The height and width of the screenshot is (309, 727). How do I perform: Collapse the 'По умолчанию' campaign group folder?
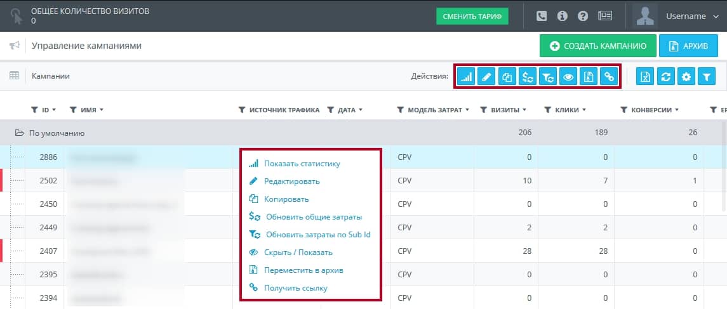point(19,133)
